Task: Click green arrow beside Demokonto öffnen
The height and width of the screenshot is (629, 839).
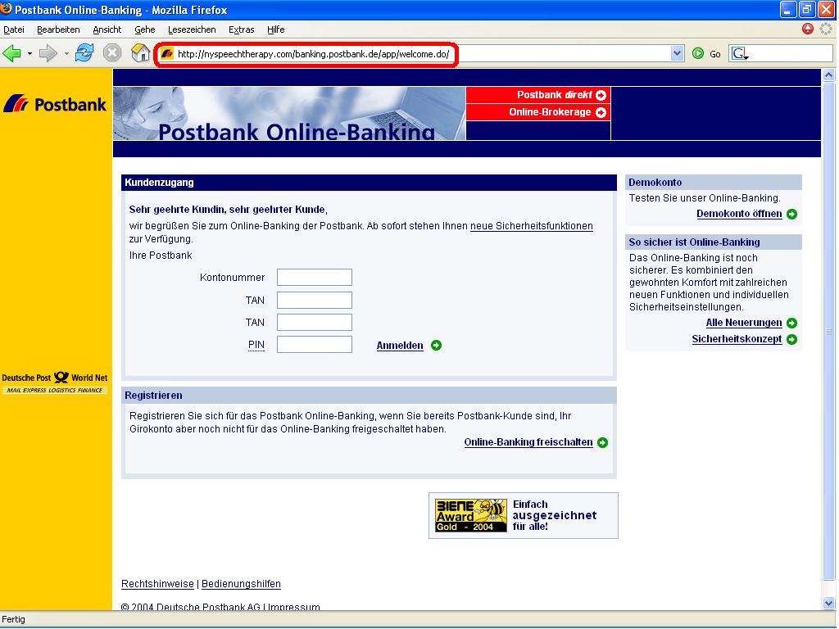Action: (792, 214)
